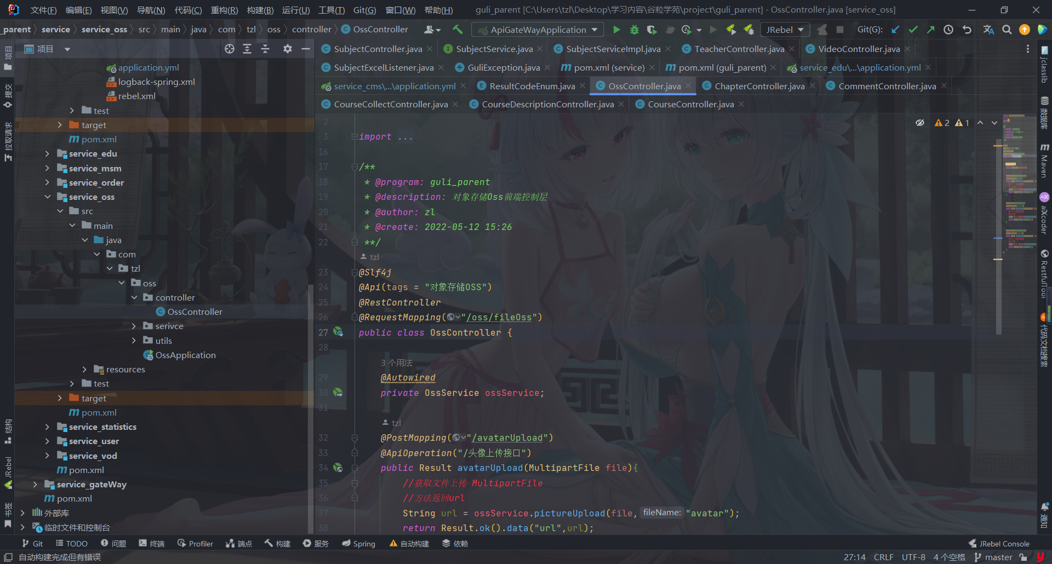Open the translate icon in toolbar
This screenshot has width=1052, height=564.
point(988,30)
